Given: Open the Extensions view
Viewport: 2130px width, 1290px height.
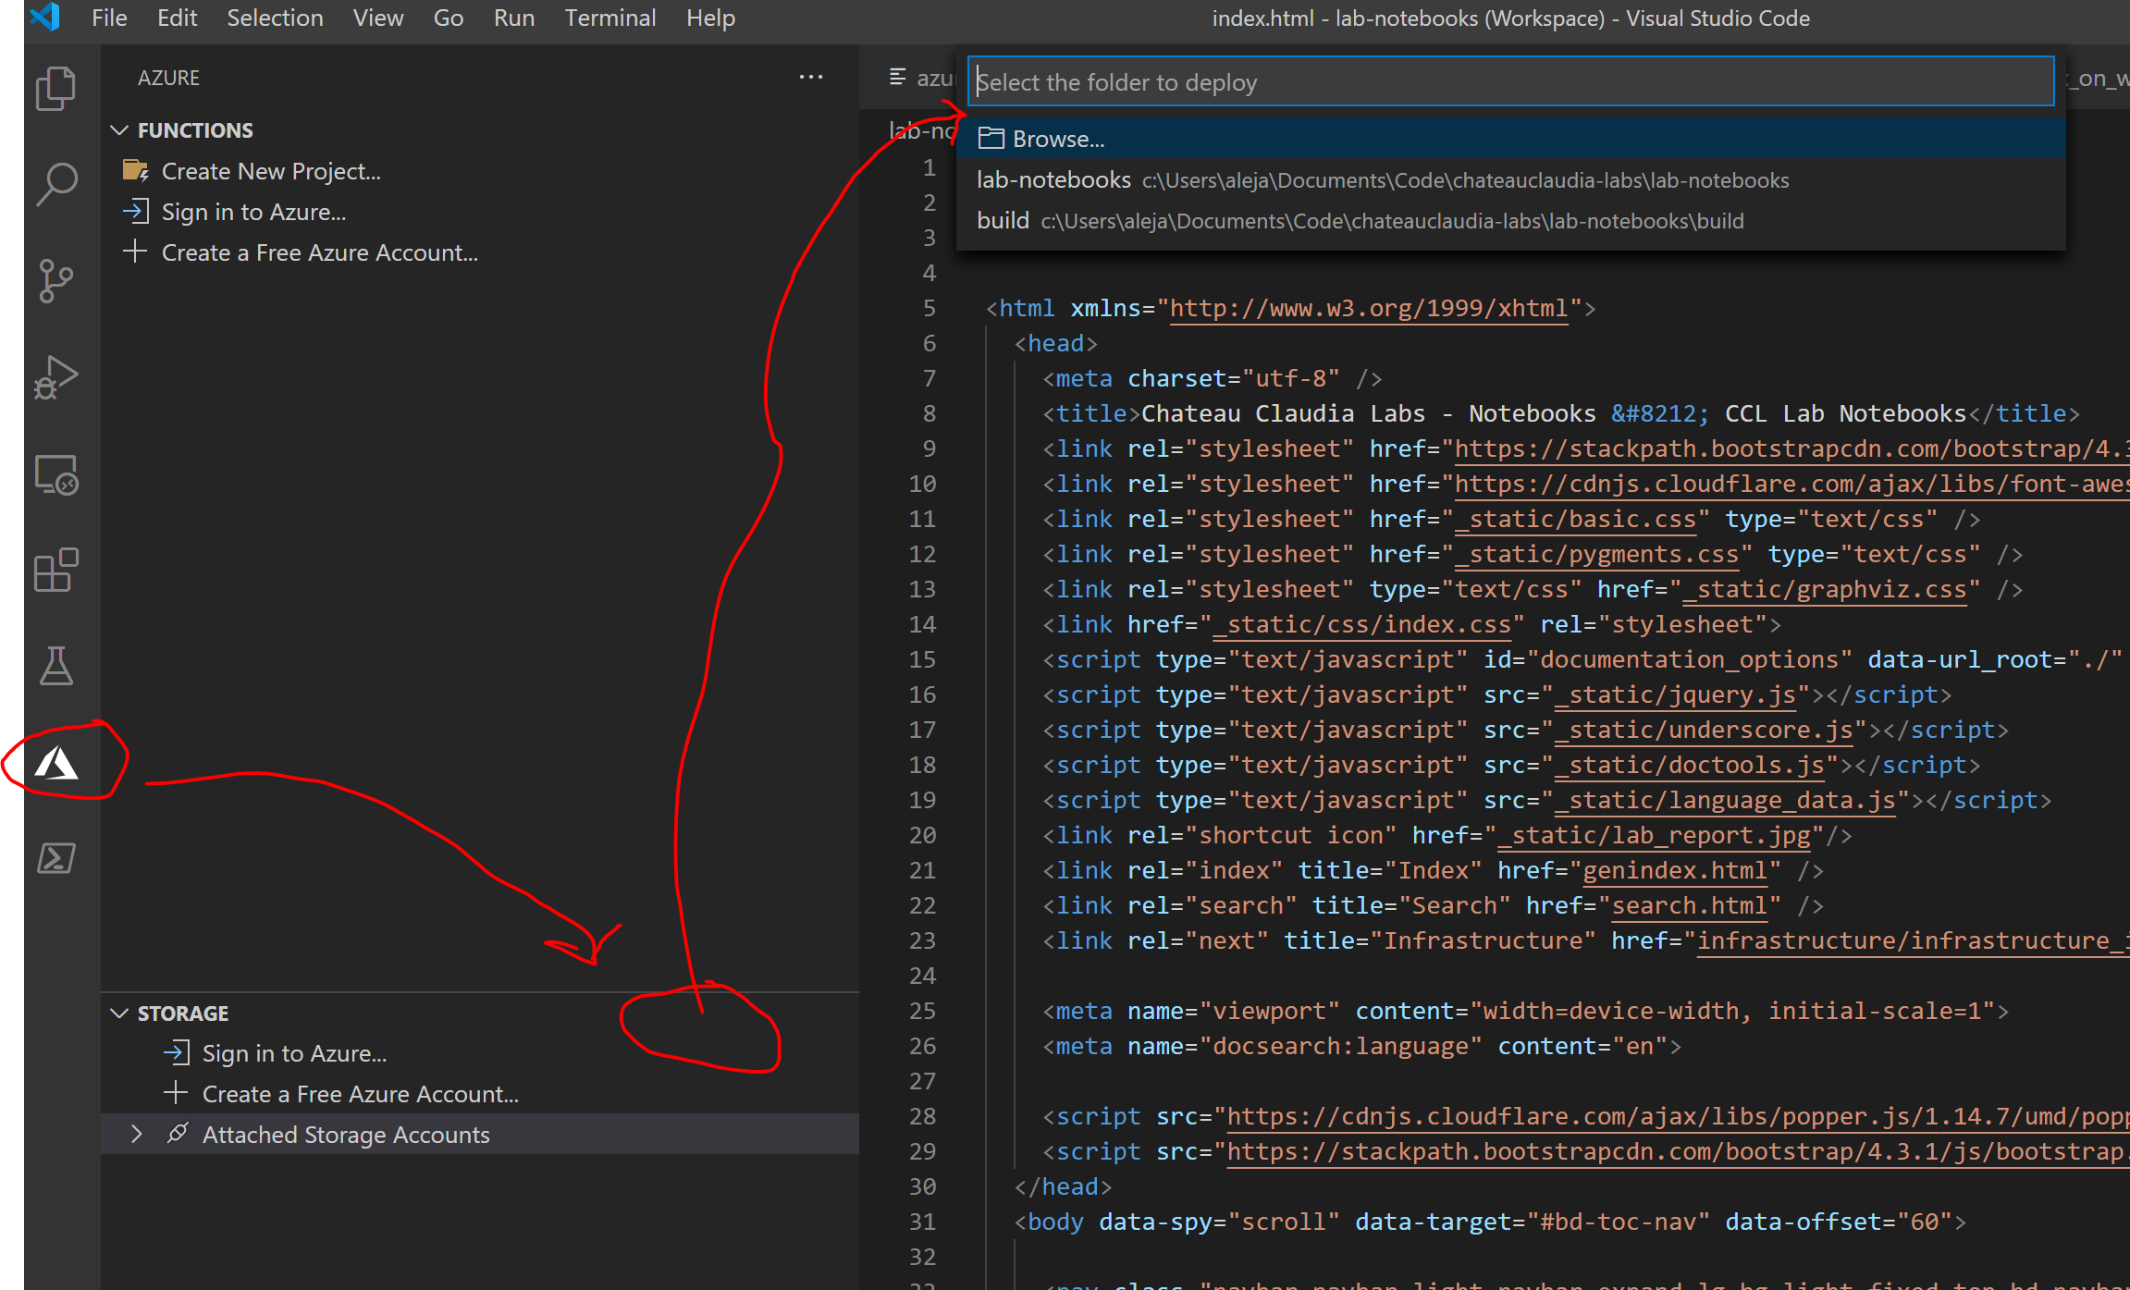Looking at the screenshot, I should (55, 571).
